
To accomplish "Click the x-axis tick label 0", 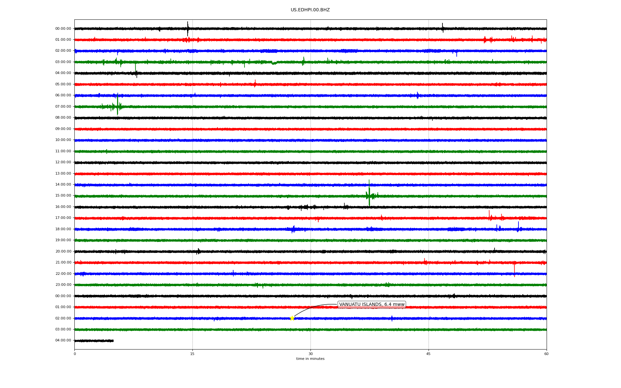I will tap(75, 354).
